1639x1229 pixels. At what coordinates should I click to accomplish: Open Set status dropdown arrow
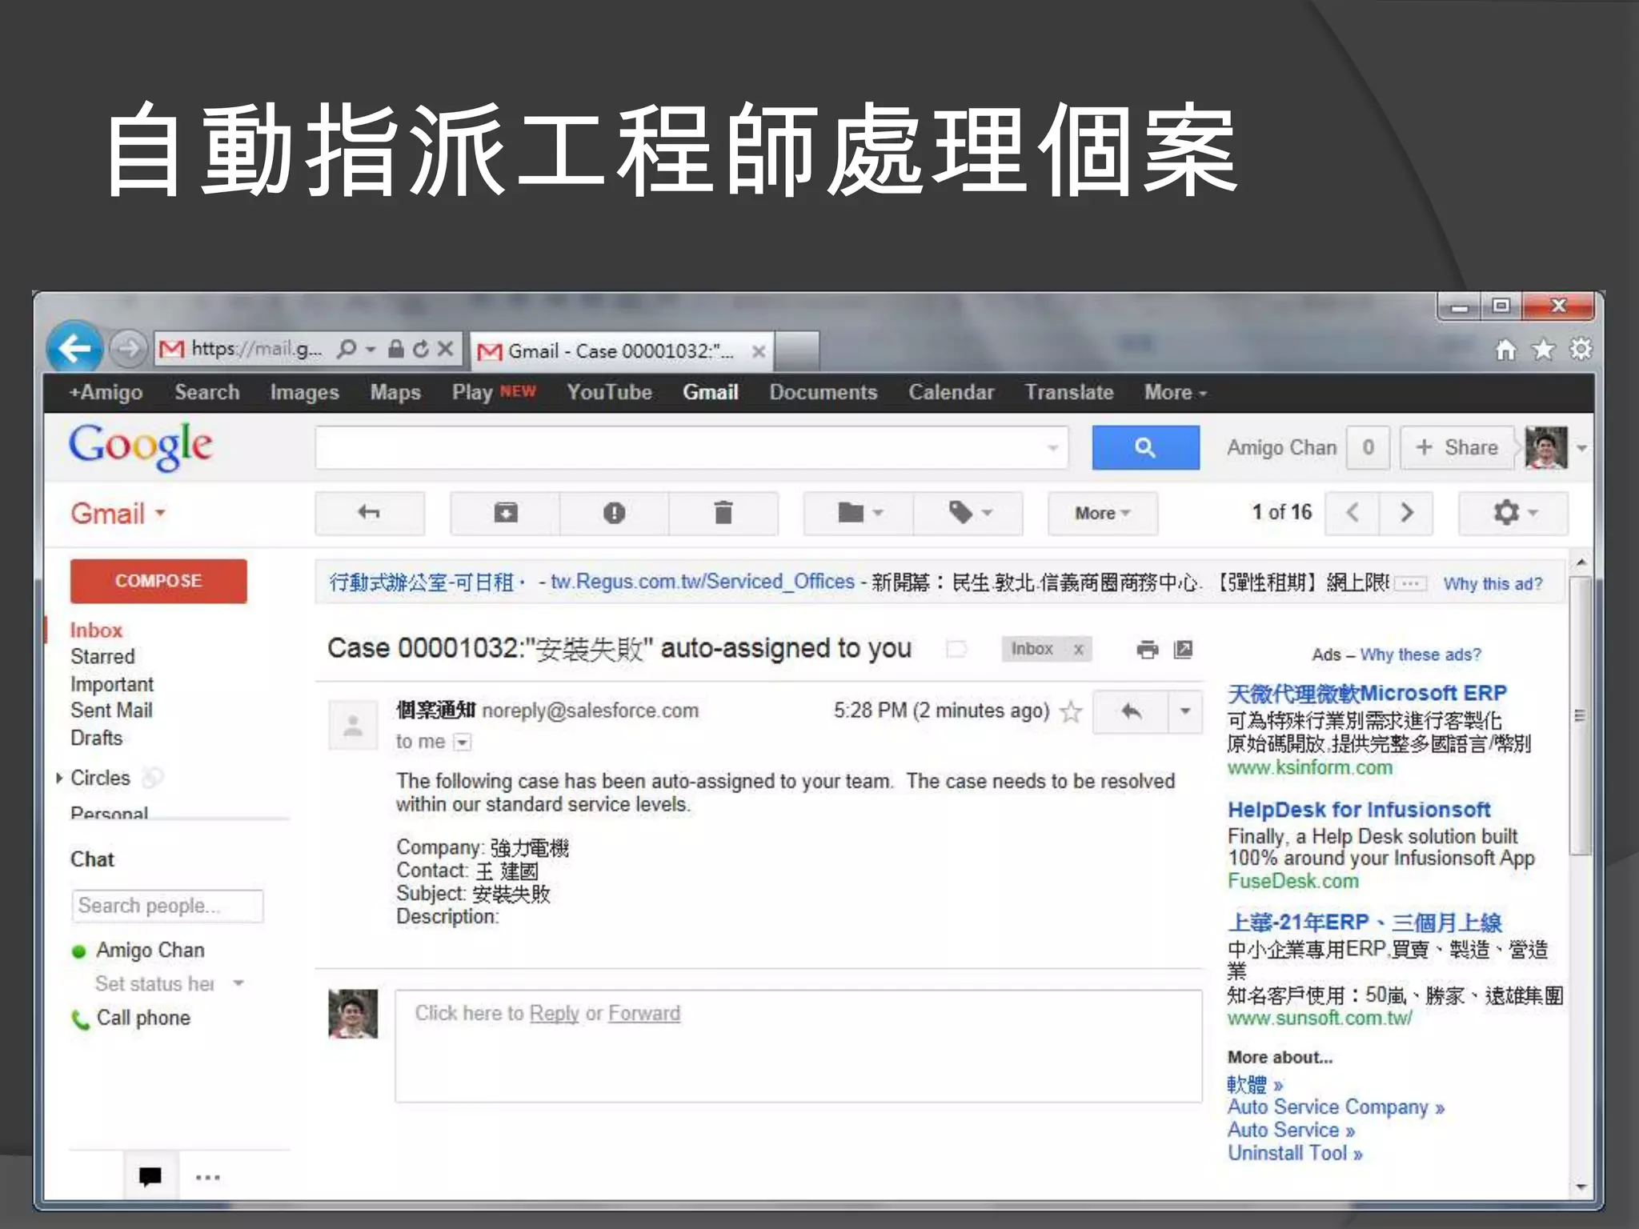pos(238,983)
